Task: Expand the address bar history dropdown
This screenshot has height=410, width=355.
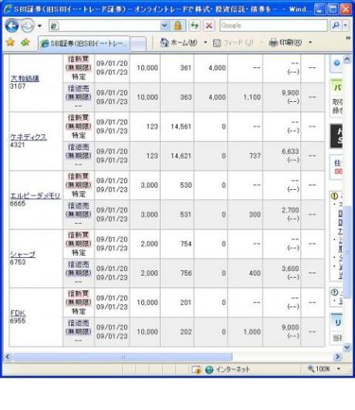Action: (x=164, y=25)
